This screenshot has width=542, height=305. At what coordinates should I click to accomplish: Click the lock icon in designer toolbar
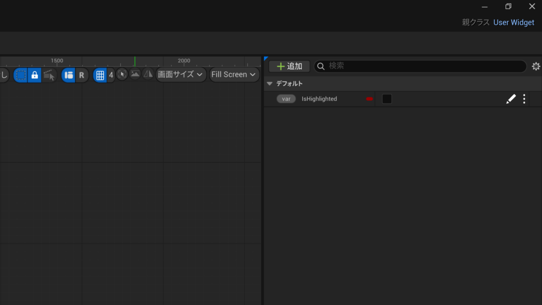coord(34,75)
